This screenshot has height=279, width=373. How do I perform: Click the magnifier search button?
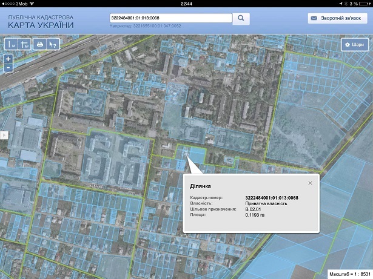(x=241, y=19)
